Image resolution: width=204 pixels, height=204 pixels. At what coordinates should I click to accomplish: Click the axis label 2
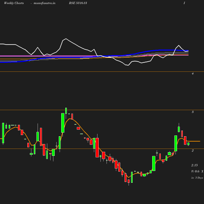click(193, 151)
